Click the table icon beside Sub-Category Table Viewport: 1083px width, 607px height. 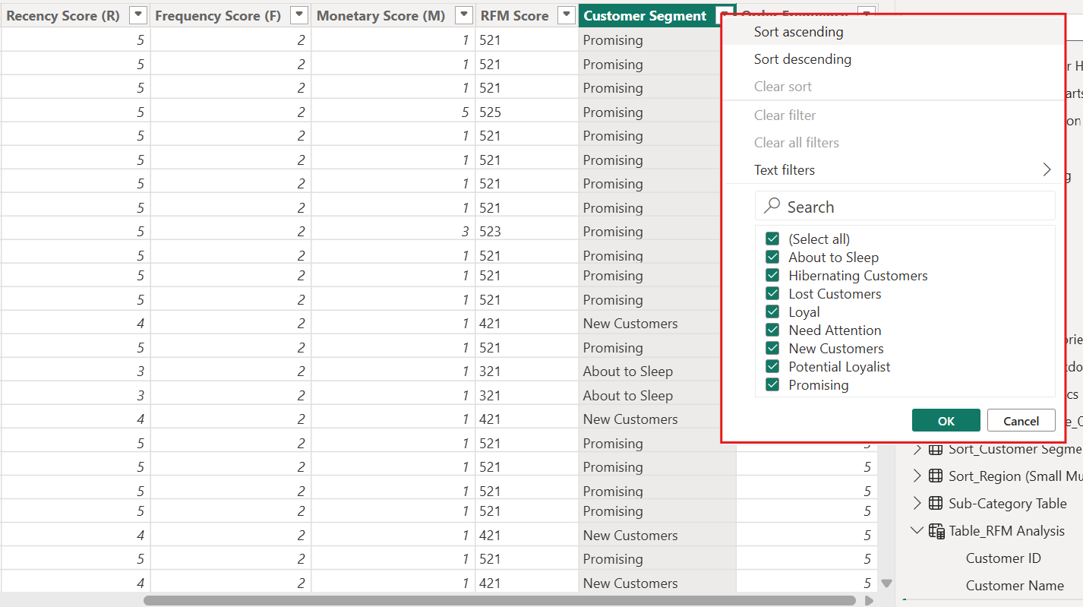(936, 503)
